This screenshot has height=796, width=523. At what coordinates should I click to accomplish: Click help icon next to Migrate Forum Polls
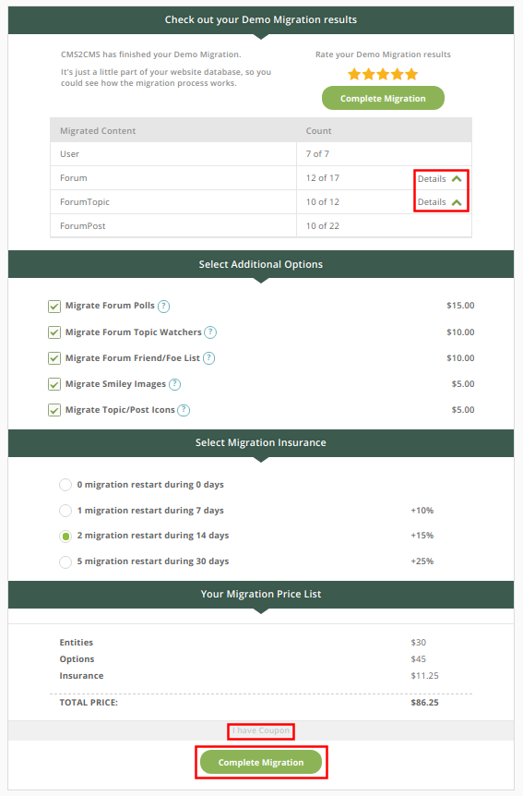(163, 306)
